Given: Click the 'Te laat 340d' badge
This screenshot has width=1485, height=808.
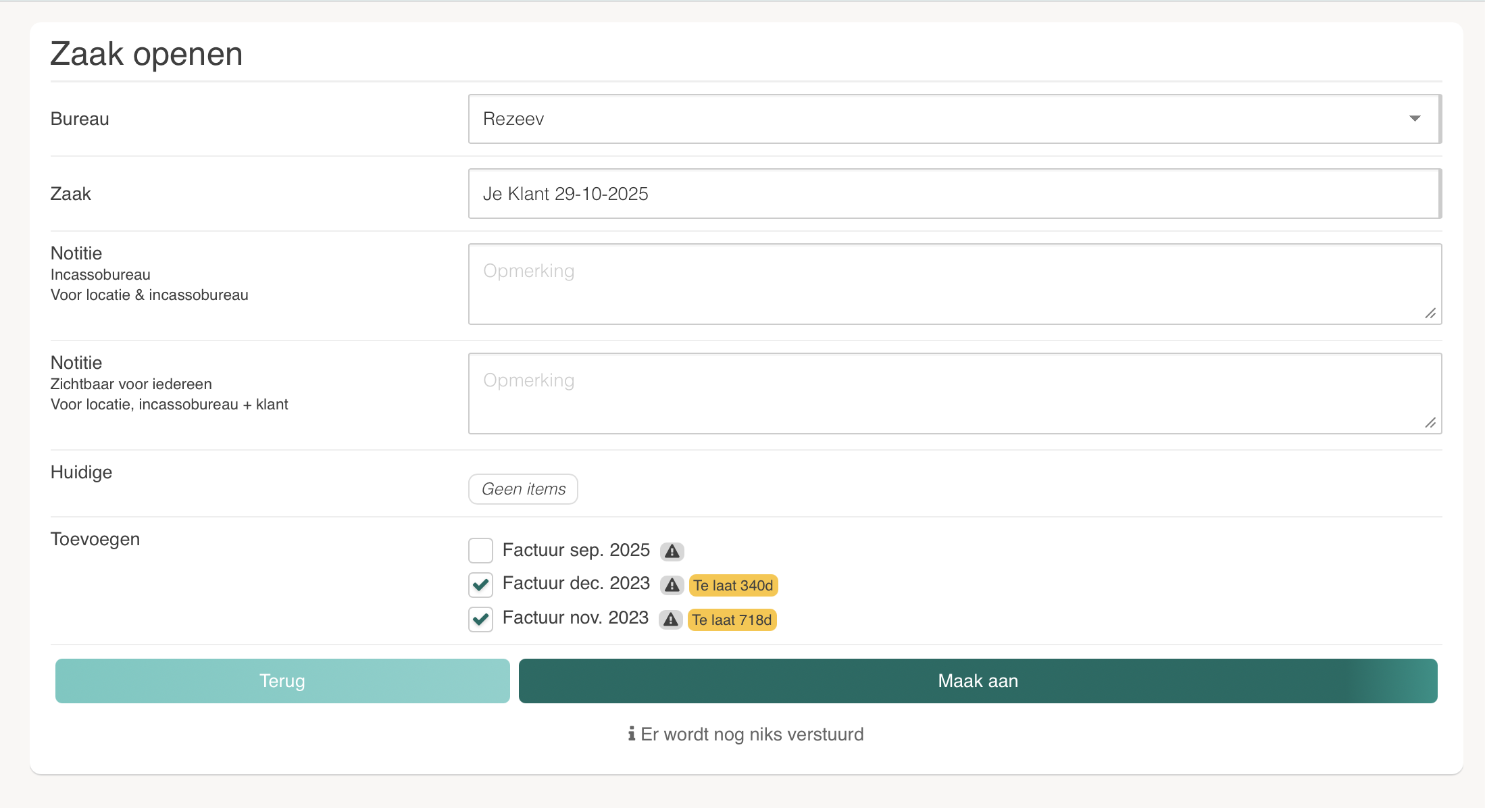Looking at the screenshot, I should (x=733, y=585).
